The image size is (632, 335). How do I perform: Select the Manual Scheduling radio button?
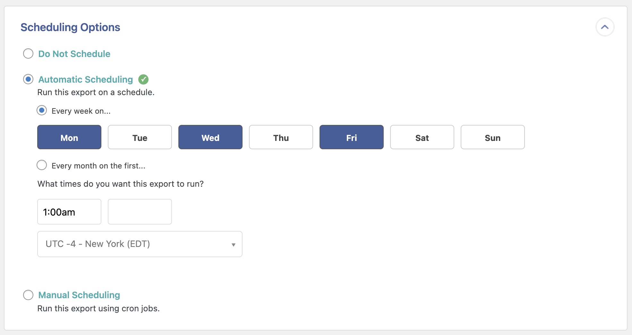(28, 295)
